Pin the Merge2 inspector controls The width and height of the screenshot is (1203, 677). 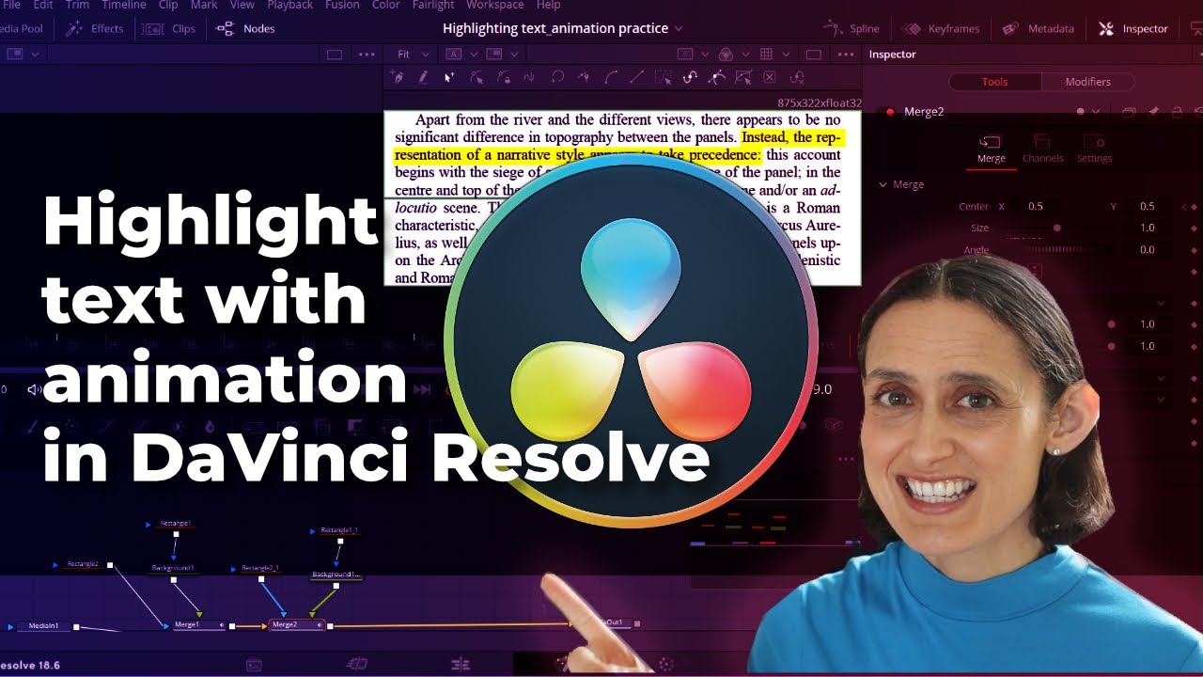[1154, 112]
